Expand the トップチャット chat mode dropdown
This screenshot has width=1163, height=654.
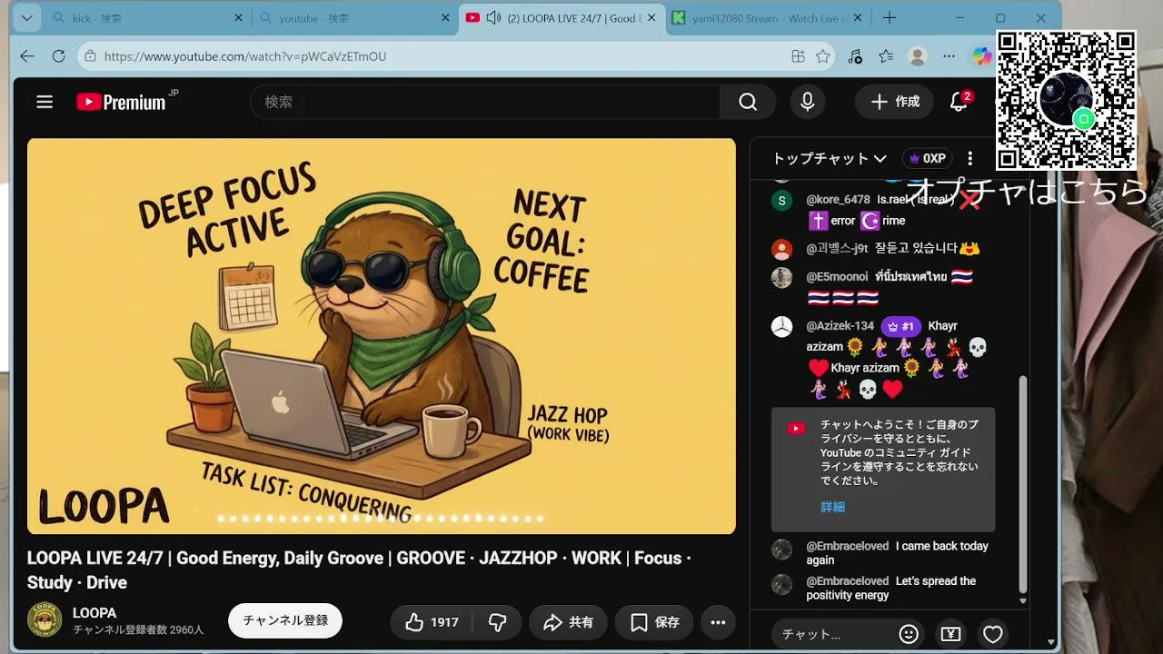829,158
